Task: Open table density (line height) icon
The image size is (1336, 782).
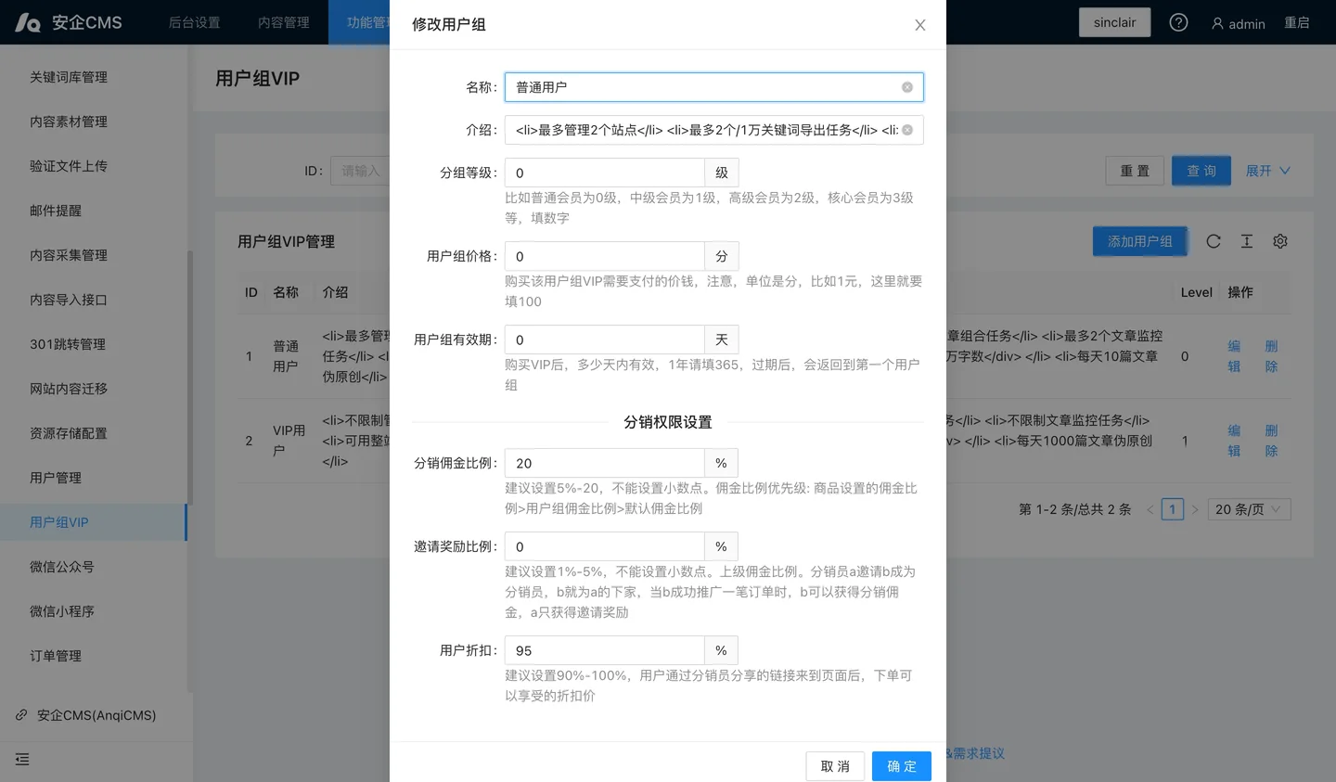Action: [1247, 241]
